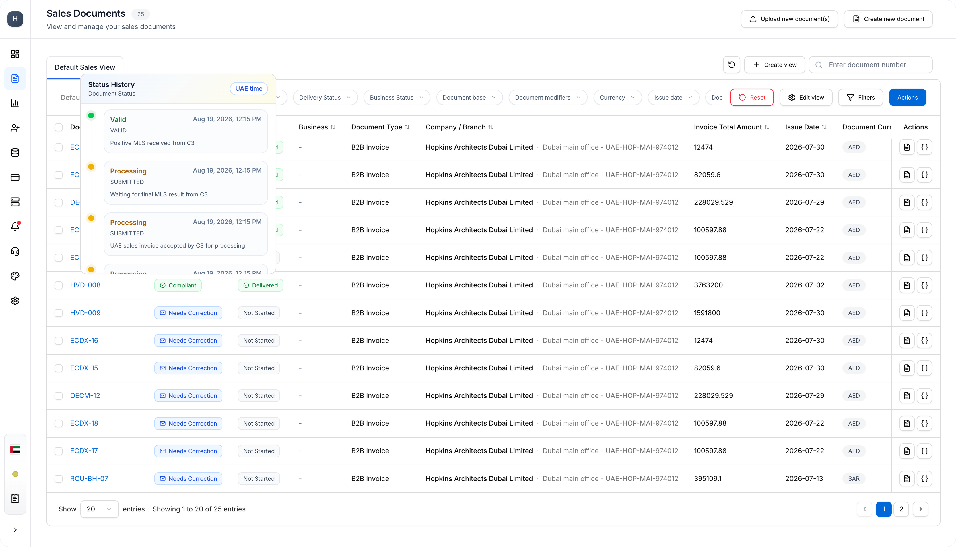Open the entries-per-page 20 dropdown
Image resolution: width=956 pixels, height=547 pixels.
pos(99,509)
